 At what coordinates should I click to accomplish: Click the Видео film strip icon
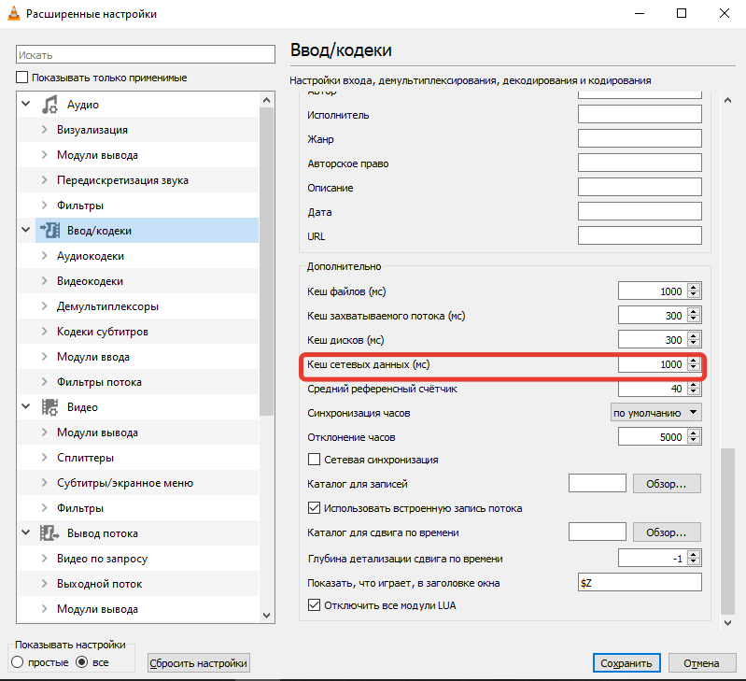(50, 407)
